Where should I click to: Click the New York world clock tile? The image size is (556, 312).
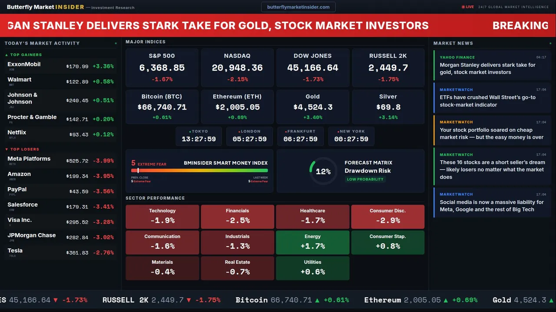[351, 136]
